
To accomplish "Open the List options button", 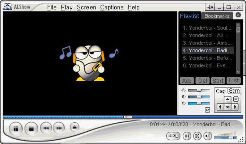I will pos(234,80).
